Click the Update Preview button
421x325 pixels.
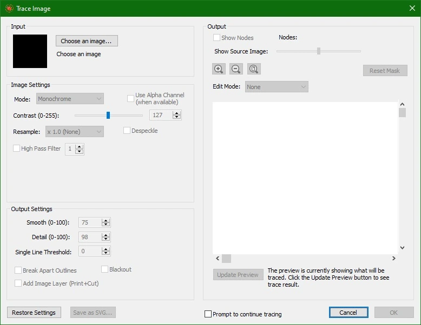point(238,275)
